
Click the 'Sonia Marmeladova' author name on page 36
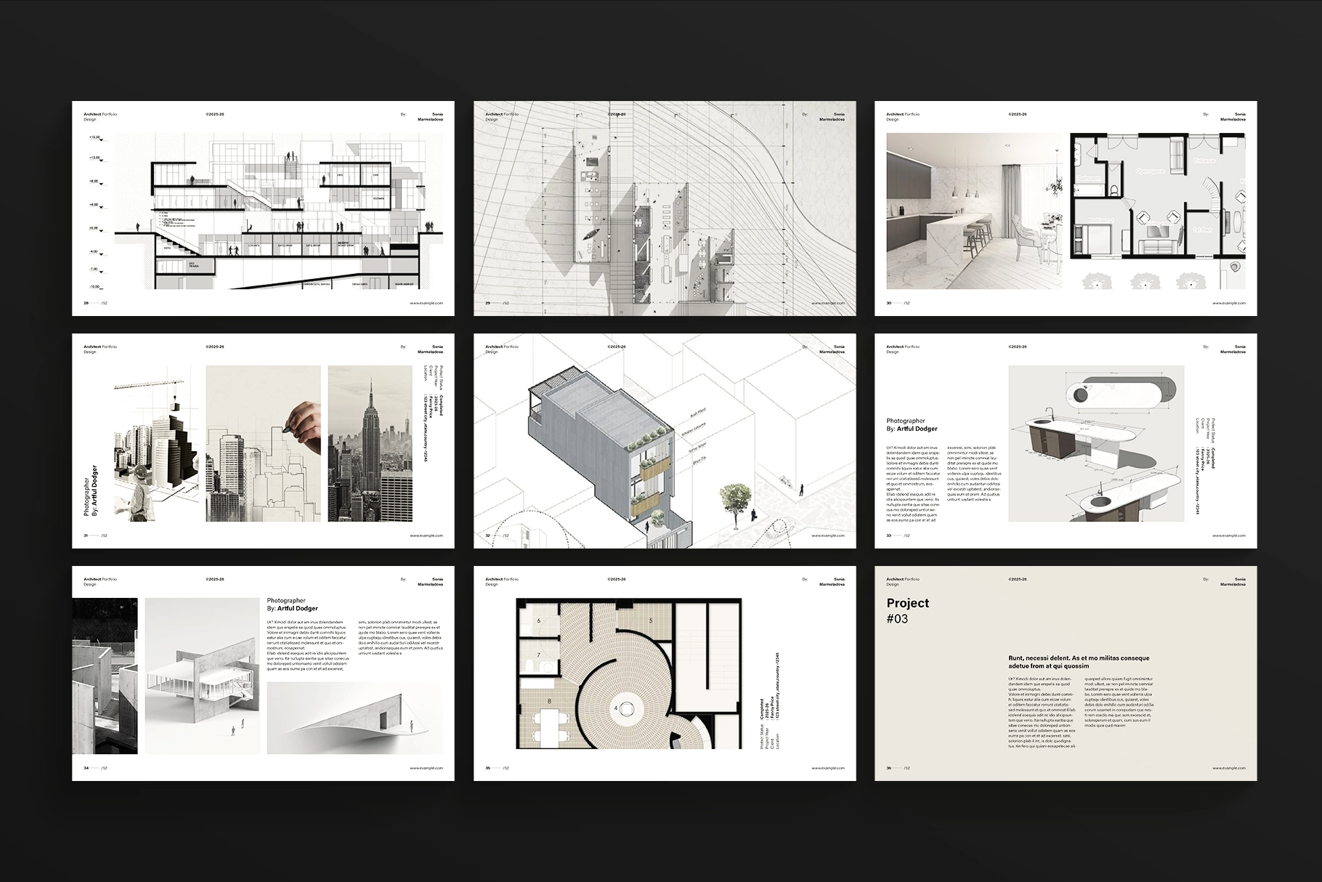pyautogui.click(x=1233, y=582)
